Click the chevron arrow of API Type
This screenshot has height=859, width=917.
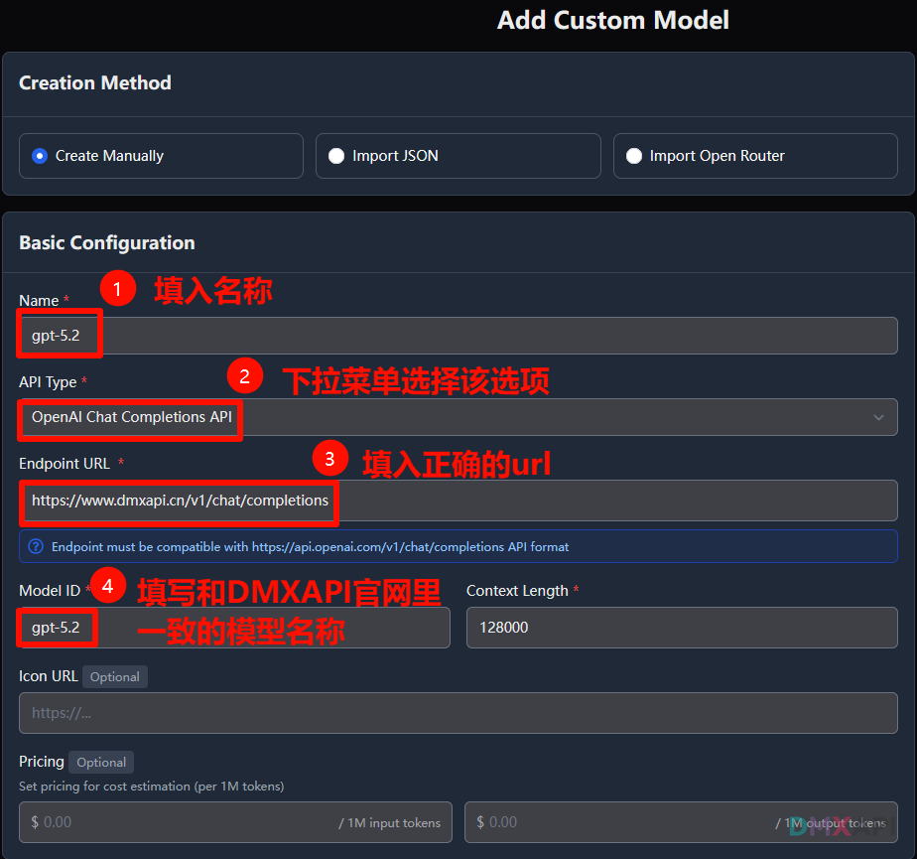coord(878,417)
